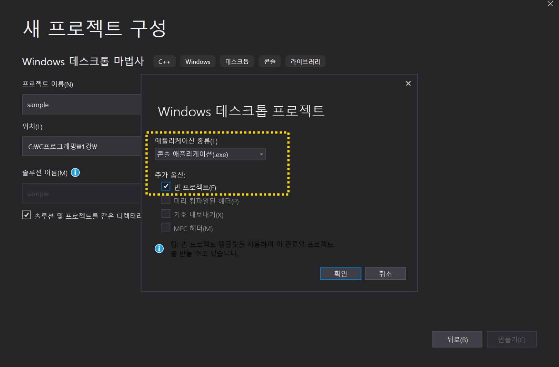Image resolution: width=559 pixels, height=367 pixels.
Task: Uncheck 솔루션 및 프로젝트를 같은 디렉터리 checkbox
Action: (26, 215)
